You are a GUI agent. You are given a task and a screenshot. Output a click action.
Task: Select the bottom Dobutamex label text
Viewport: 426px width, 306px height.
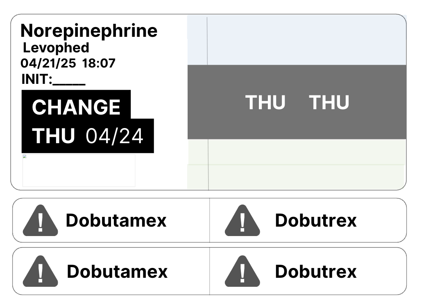[117, 271]
